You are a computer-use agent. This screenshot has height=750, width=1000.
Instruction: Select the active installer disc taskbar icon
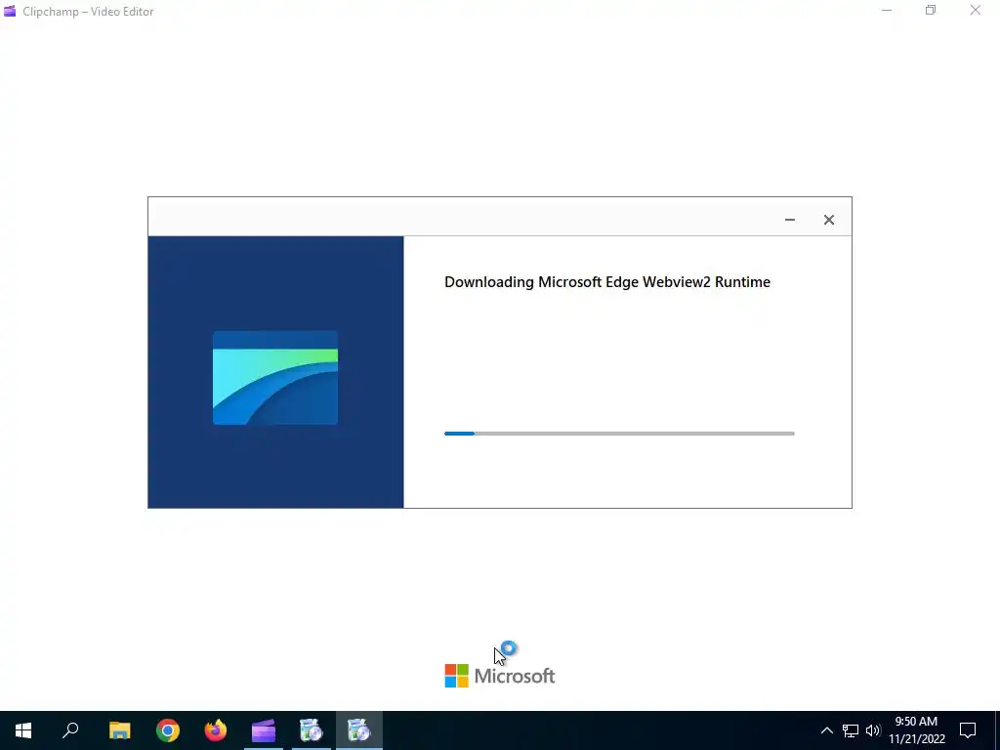[359, 730]
